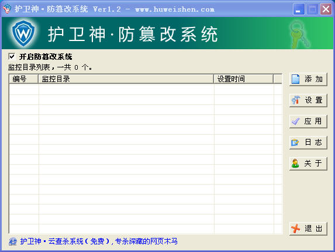This screenshot has width=335, height=252.
Task: Open the 护卫神·云查杀系统 free link
Action: point(99,241)
